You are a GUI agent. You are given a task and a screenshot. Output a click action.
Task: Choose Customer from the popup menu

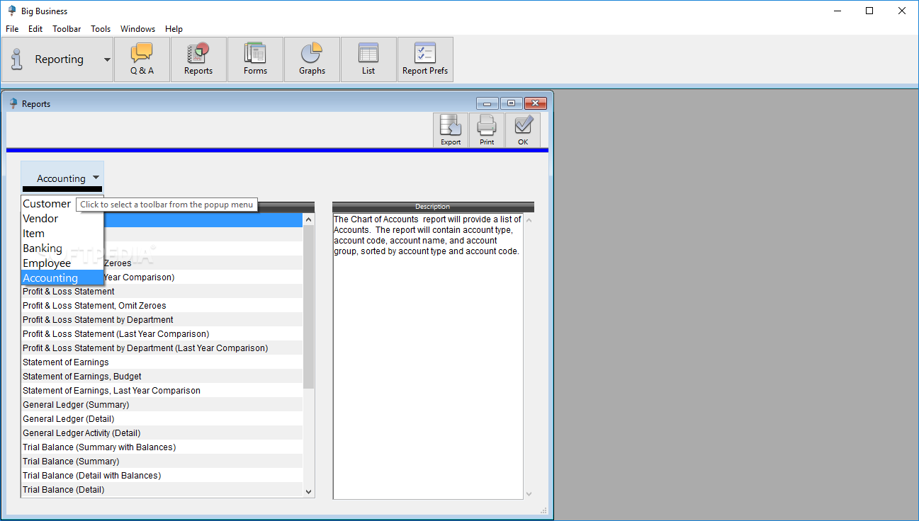point(62,204)
